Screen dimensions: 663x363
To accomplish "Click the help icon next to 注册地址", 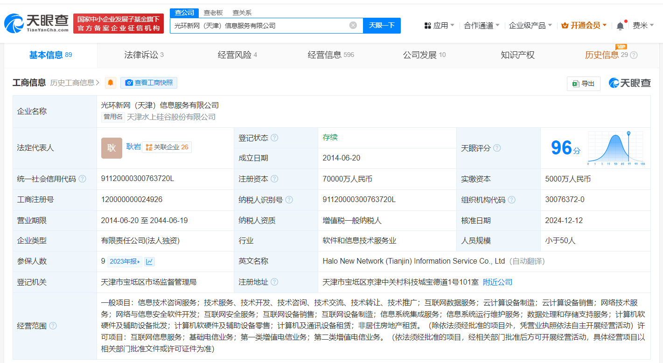I will coord(274,282).
